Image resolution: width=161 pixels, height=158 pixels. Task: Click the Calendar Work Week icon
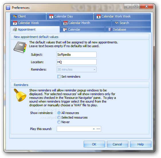[x=99, y=16]
